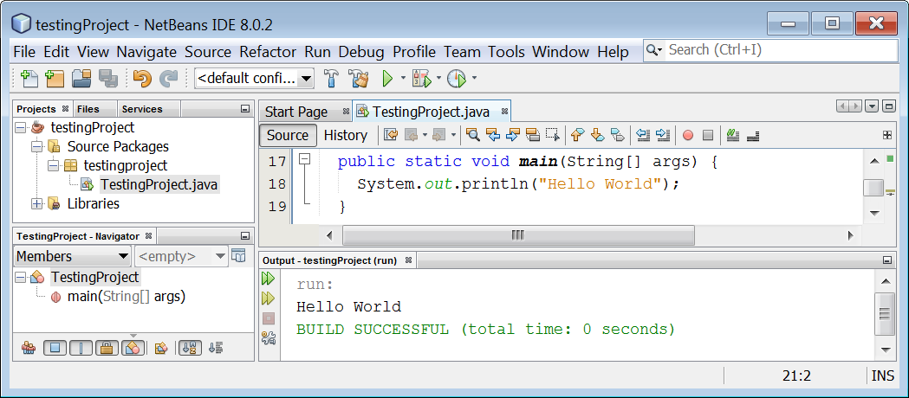Toggle Sort by Name A-Z in Navigator
This screenshot has height=398, width=909.
(x=190, y=348)
